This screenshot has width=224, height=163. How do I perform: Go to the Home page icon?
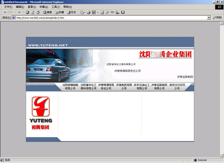point(38,12)
